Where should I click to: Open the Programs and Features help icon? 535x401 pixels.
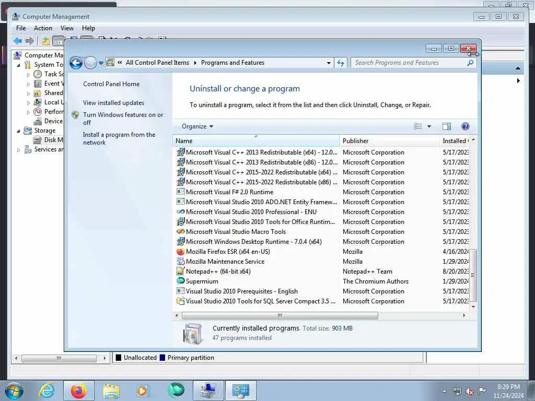(465, 126)
